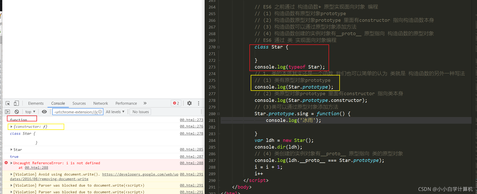Image resolution: width=477 pixels, height=194 pixels.
Task: Click 'console.dir(ldh);' code line
Action: 278,147
